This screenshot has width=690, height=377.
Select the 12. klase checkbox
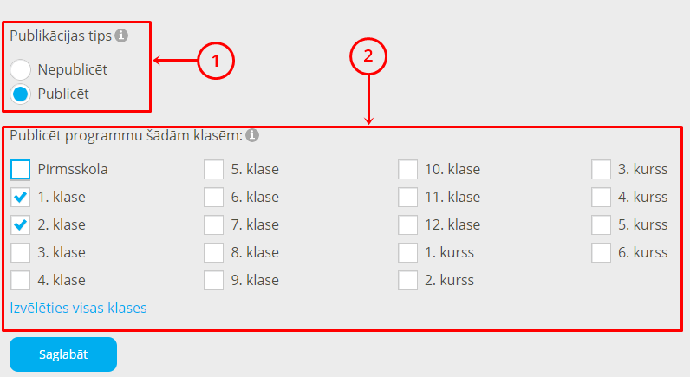click(x=408, y=224)
